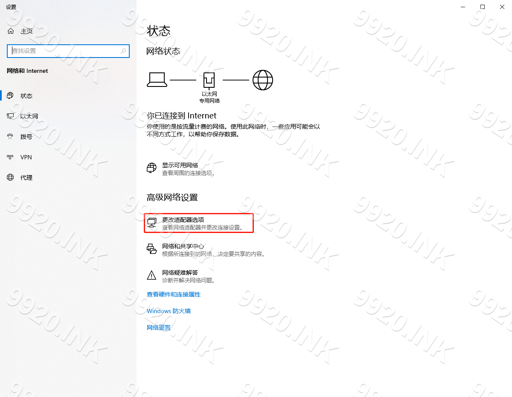
Task: Click the laptop icon in network diagram
Action: tap(157, 80)
